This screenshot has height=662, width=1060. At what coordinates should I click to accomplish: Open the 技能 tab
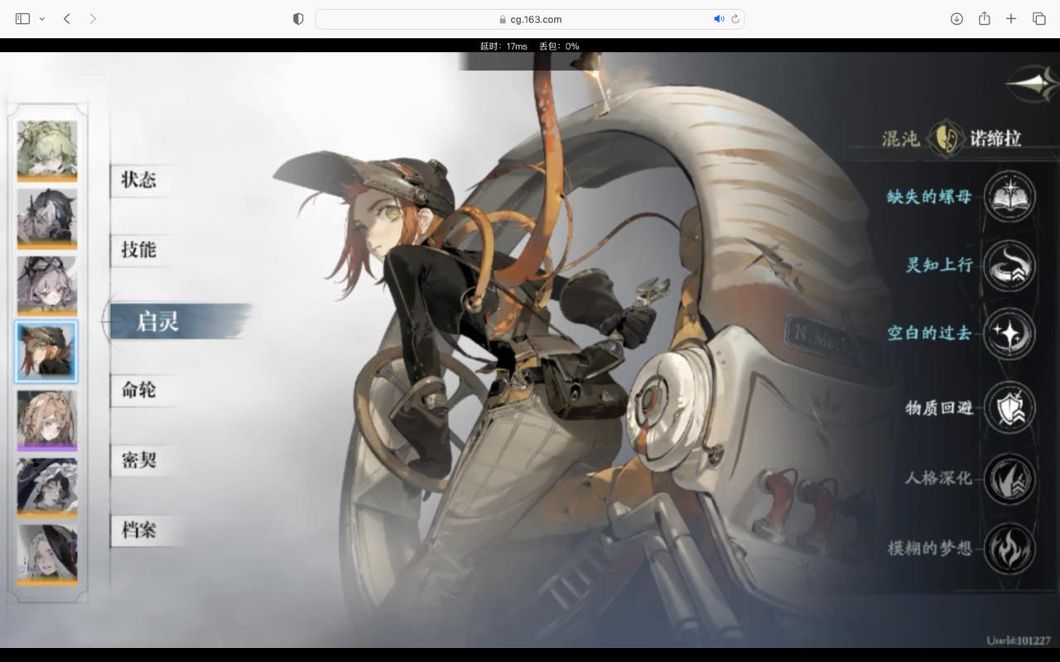pyautogui.click(x=139, y=250)
